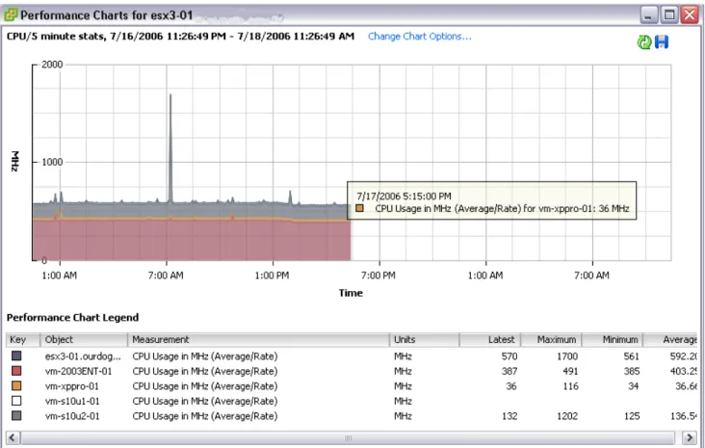The height and width of the screenshot is (448, 705).
Task: Sort legend by Measurement column
Action: coord(258,339)
